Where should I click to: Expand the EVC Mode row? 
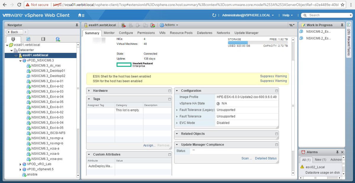pyautogui.click(x=177, y=123)
